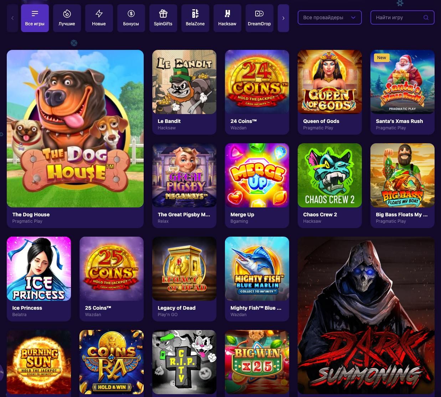This screenshot has width=441, height=397.
Task: Open the BelaZone provider category
Action: point(195,18)
